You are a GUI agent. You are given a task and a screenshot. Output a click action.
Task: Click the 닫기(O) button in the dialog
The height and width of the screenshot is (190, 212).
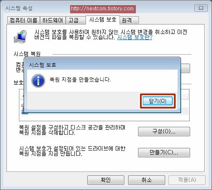pyautogui.click(x=158, y=101)
